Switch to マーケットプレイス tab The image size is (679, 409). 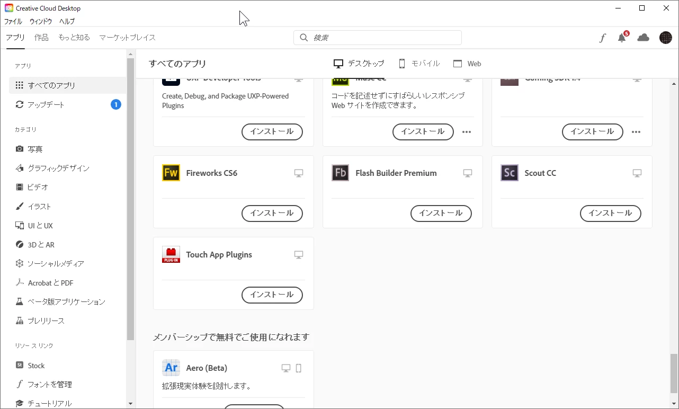[x=127, y=38]
